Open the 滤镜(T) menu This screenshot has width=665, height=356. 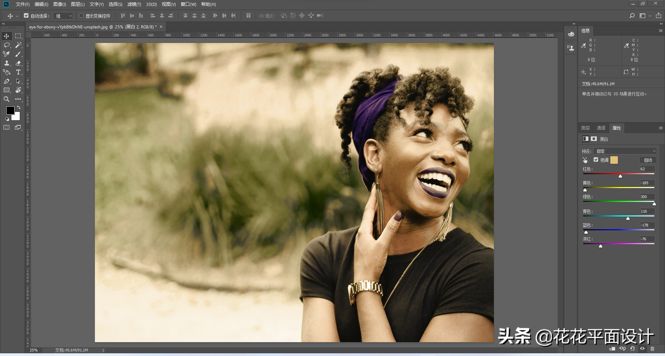click(x=134, y=4)
